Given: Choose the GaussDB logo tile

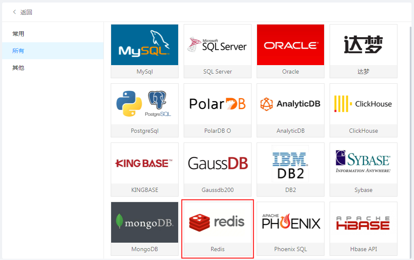Looking at the screenshot, I should pos(218,163).
